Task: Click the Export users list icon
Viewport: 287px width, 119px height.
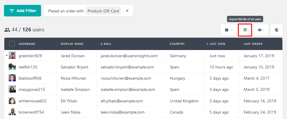Action: (245, 30)
